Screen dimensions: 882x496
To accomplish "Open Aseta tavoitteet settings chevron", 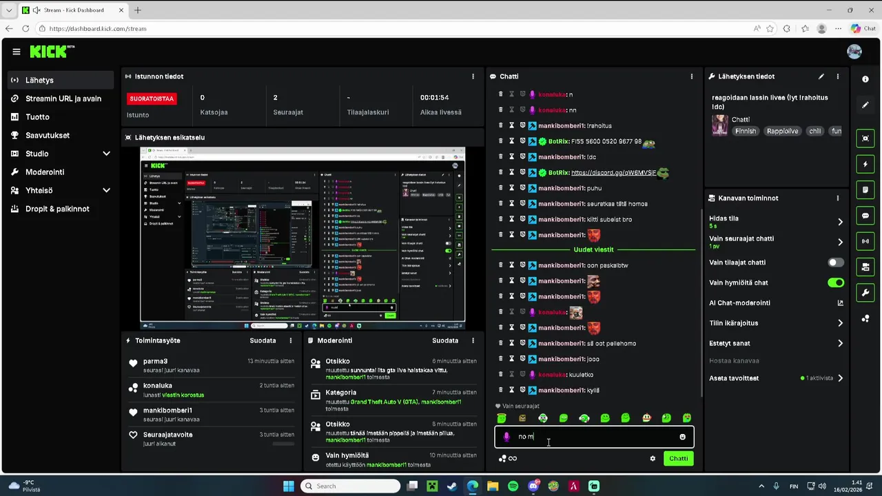I will [840, 378].
